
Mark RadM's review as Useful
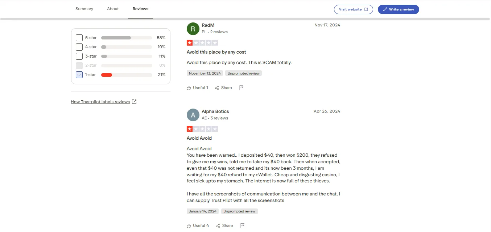pos(197,88)
